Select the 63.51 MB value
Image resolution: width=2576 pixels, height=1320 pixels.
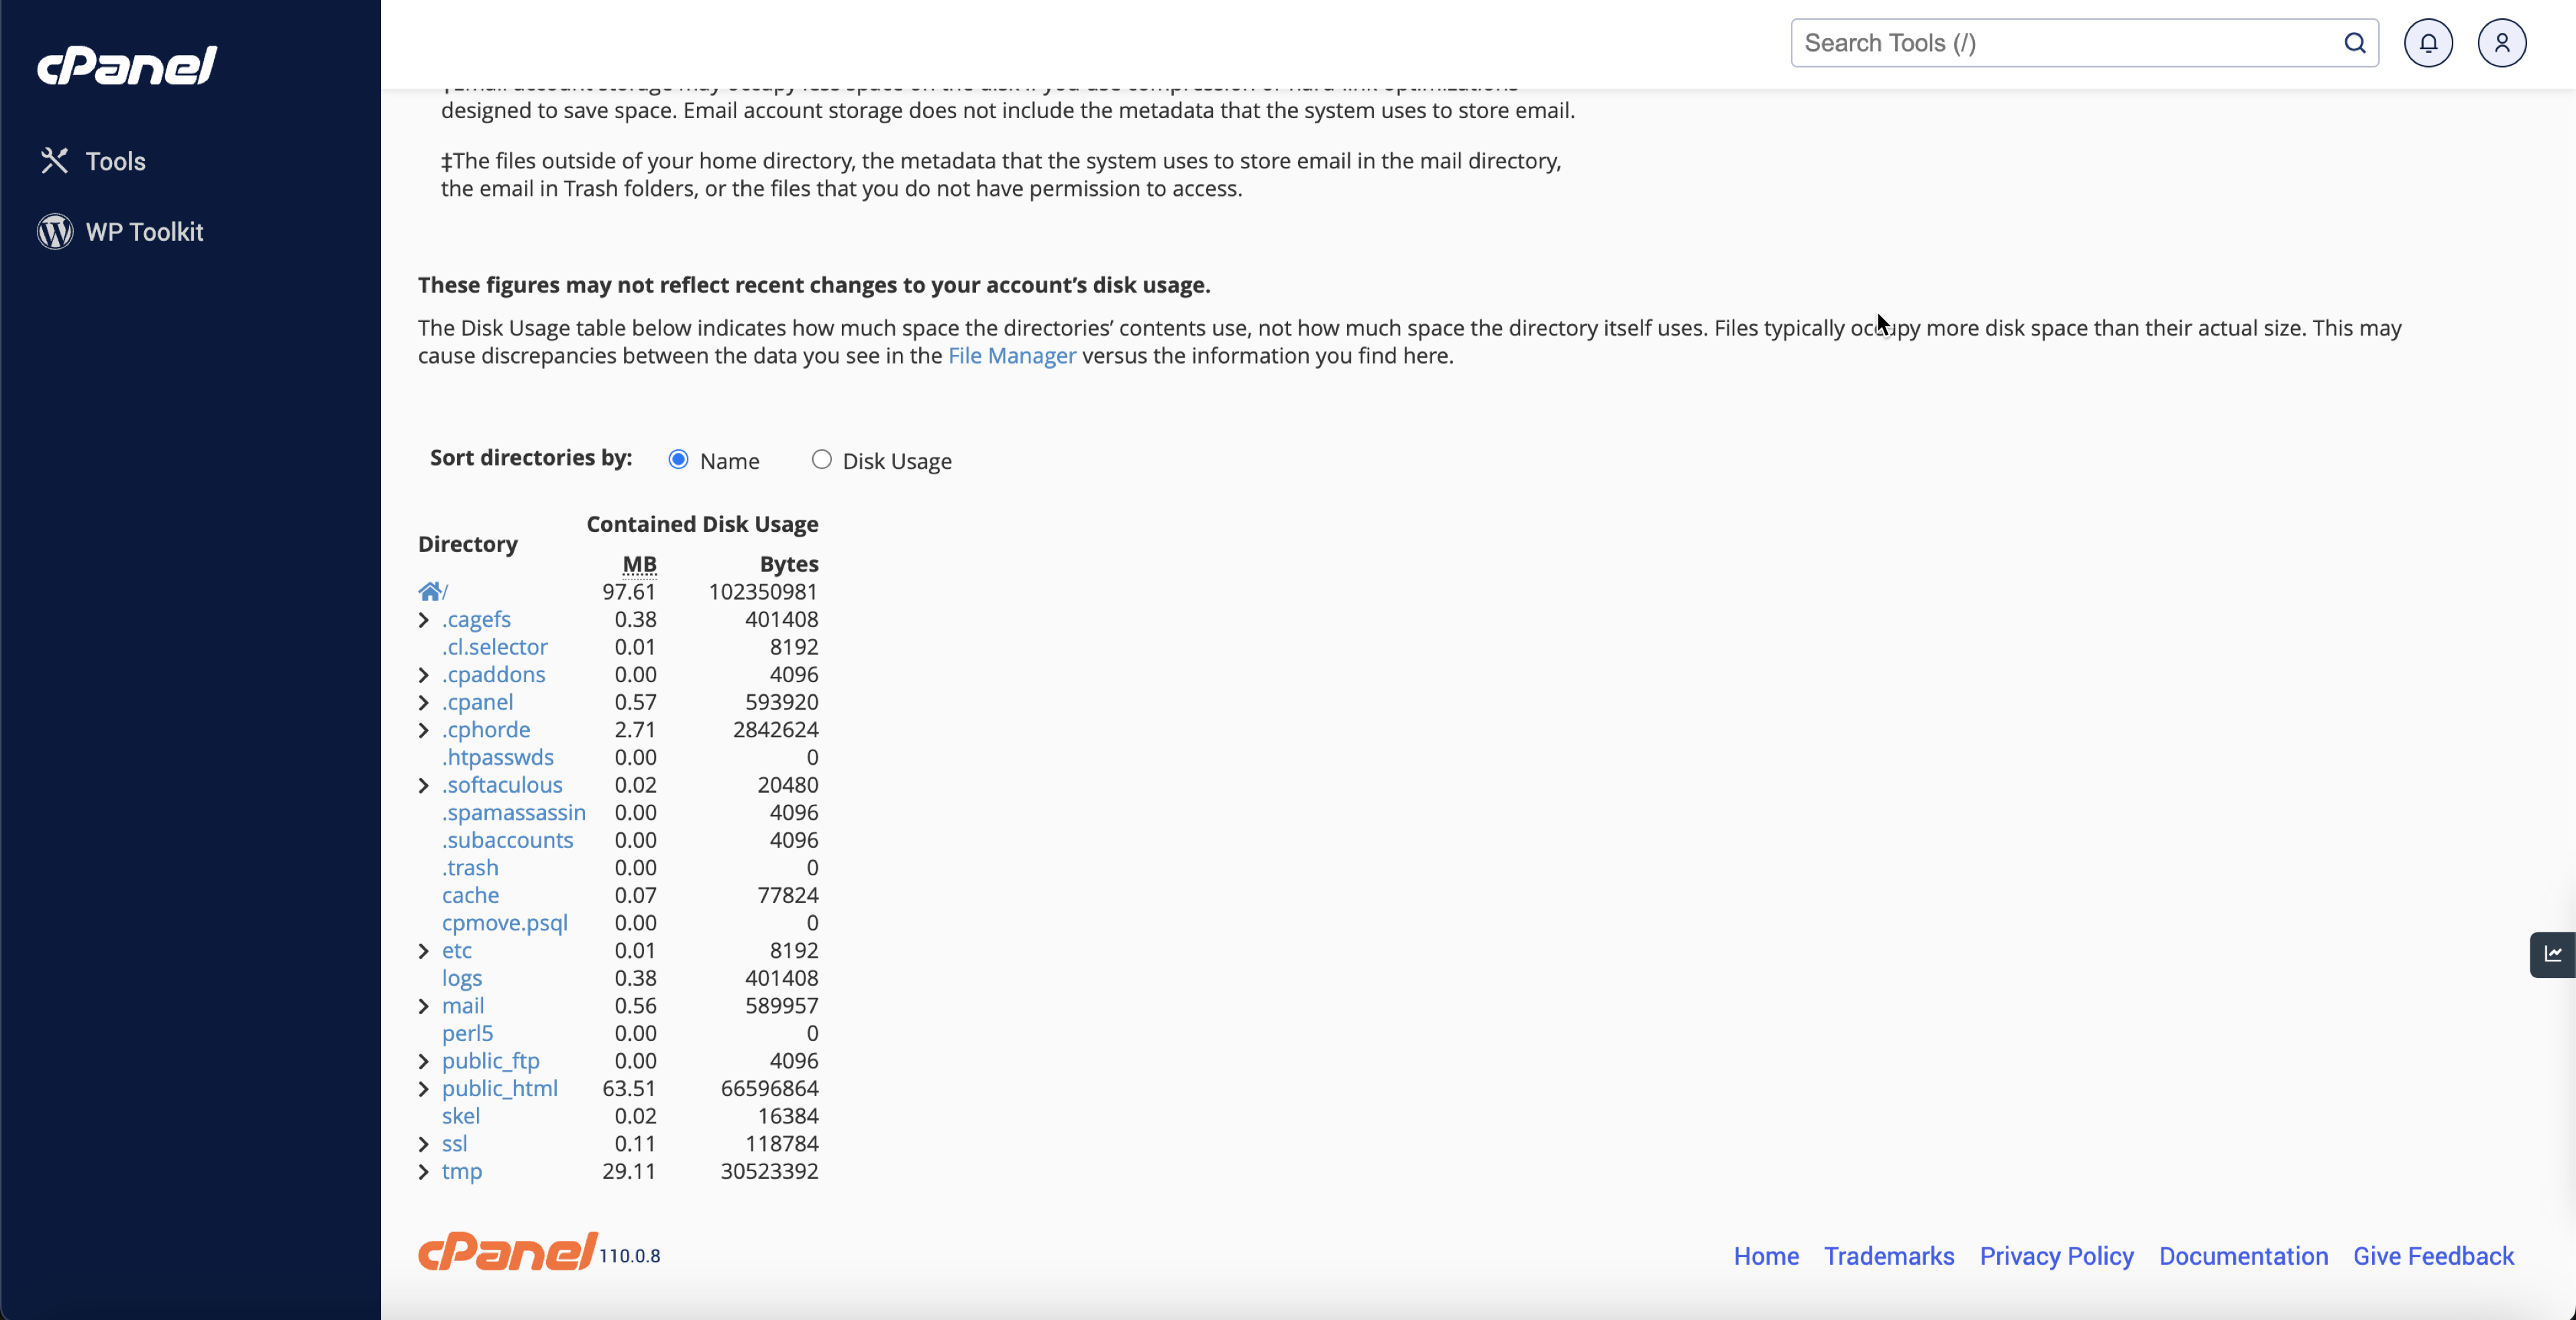(x=629, y=1088)
